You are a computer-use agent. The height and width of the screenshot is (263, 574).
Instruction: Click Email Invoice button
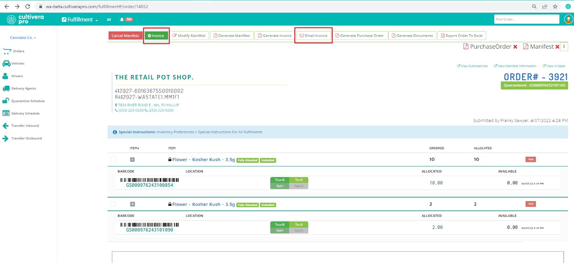[x=314, y=36]
